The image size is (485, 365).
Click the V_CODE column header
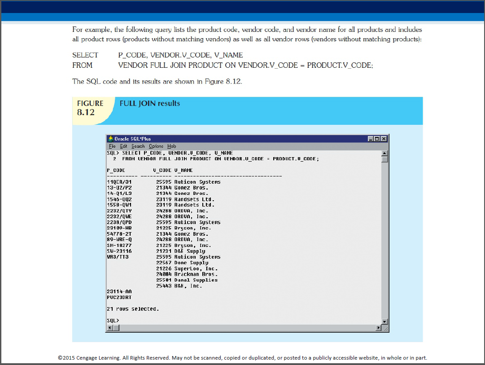point(162,170)
